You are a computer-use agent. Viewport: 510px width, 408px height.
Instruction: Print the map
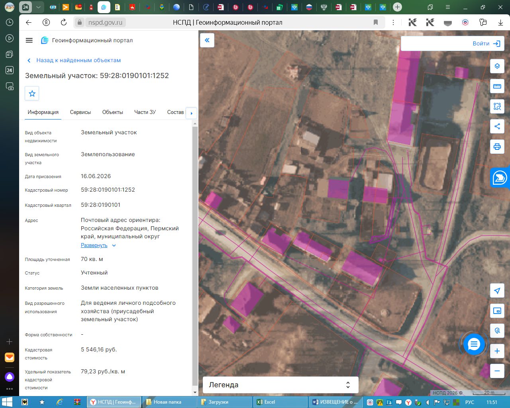pyautogui.click(x=497, y=147)
